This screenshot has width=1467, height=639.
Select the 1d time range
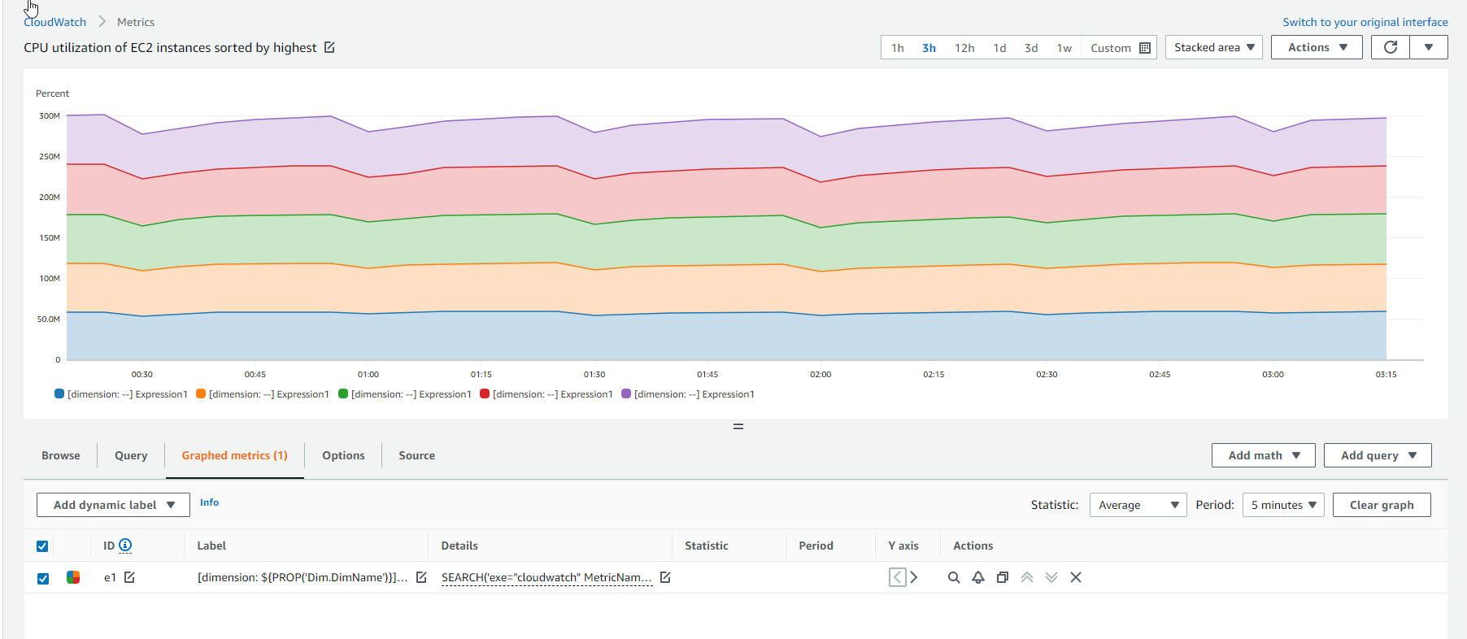(999, 48)
